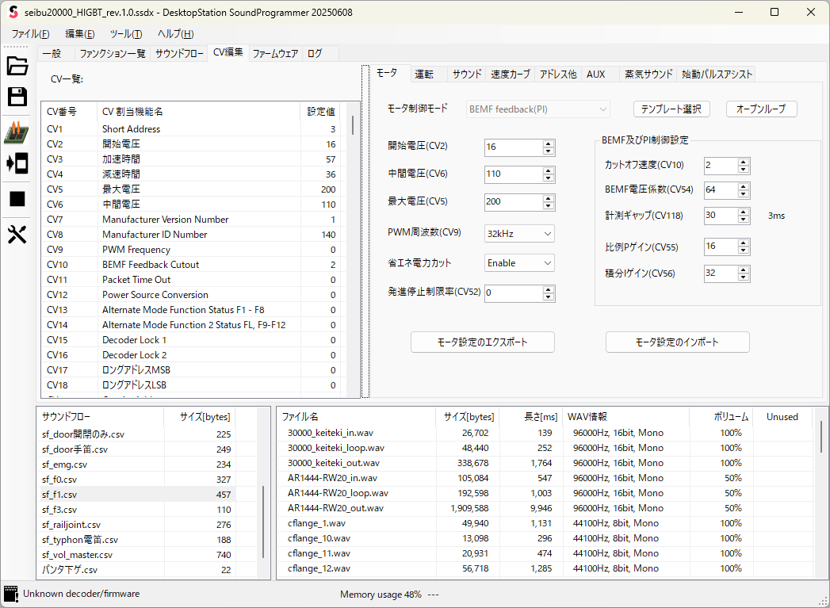Decrease BEMF電圧係数(CV54) with down arrow

coord(743,193)
